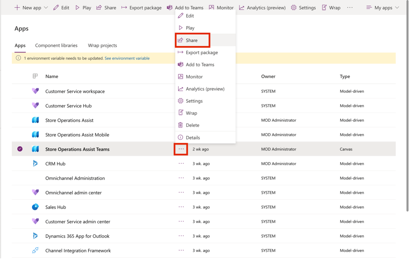Open more options for CRM Hub
The height and width of the screenshot is (259, 410).
click(x=181, y=163)
